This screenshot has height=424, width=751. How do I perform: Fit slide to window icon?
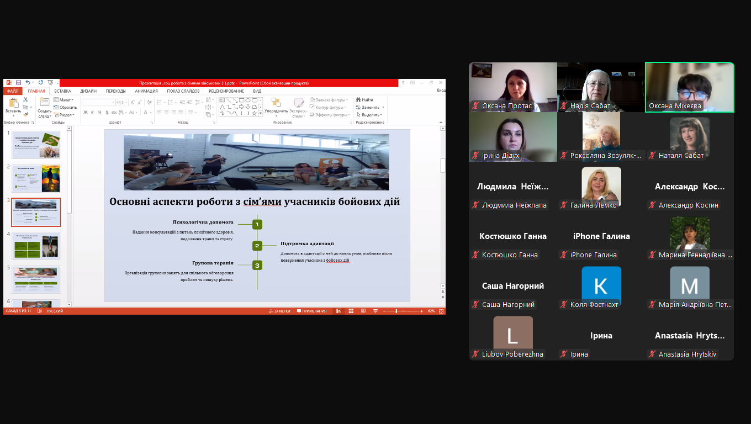[441, 311]
